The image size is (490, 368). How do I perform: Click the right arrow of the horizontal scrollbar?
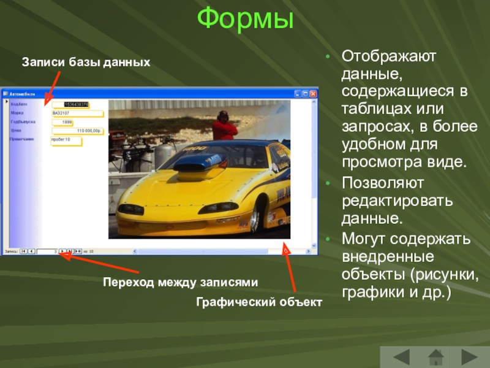click(x=307, y=251)
